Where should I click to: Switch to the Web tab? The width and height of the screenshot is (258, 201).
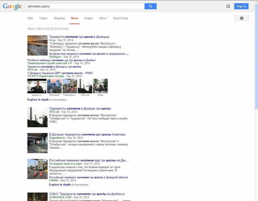pos(30,18)
